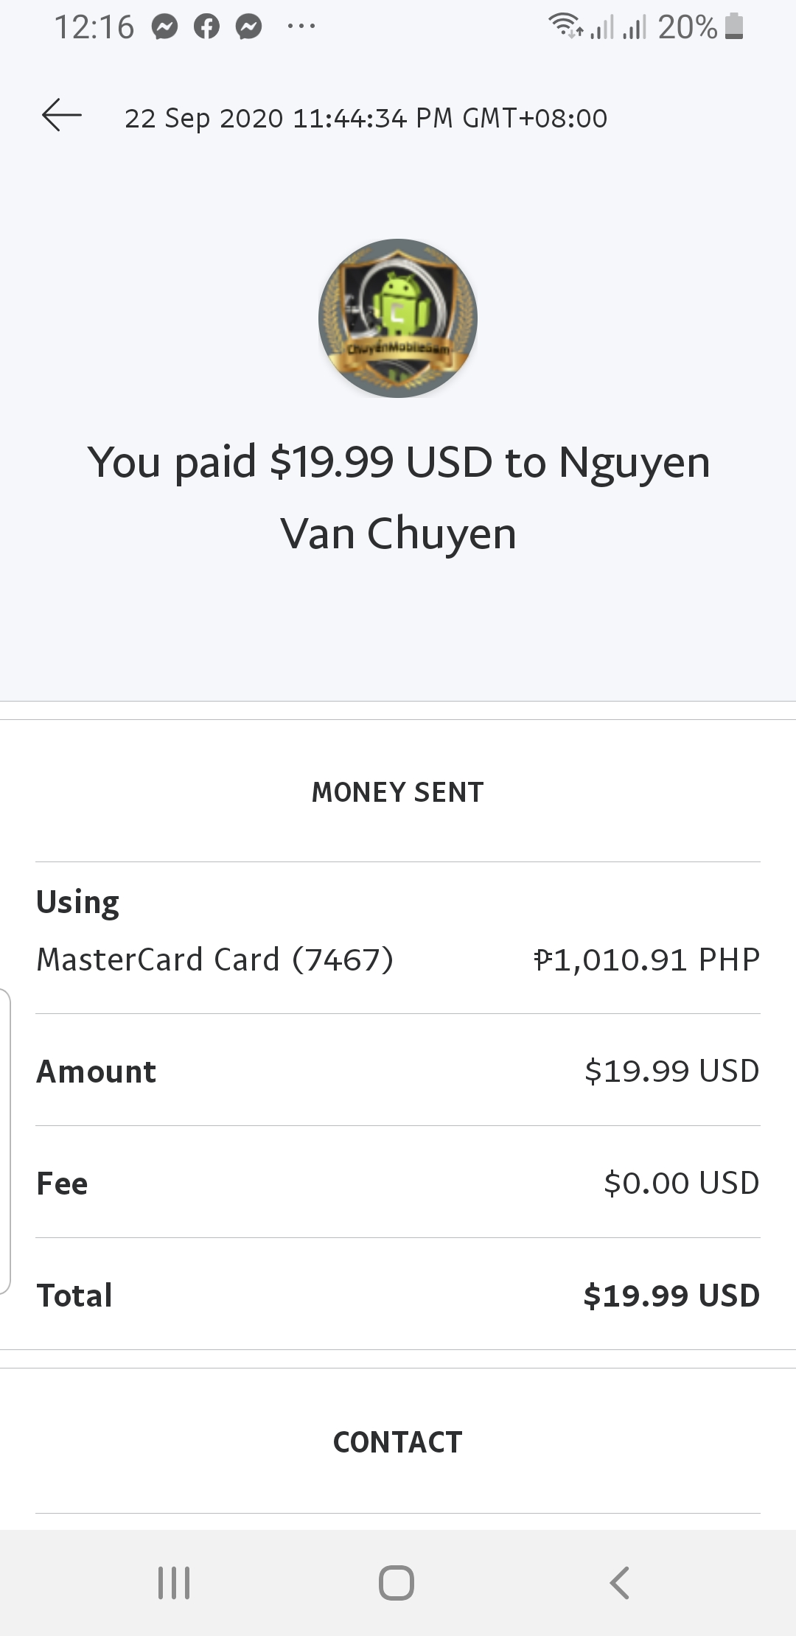Viewport: 796px width, 1636px height.
Task: Tap the Fee $0.00 USD row
Action: 398,1183
